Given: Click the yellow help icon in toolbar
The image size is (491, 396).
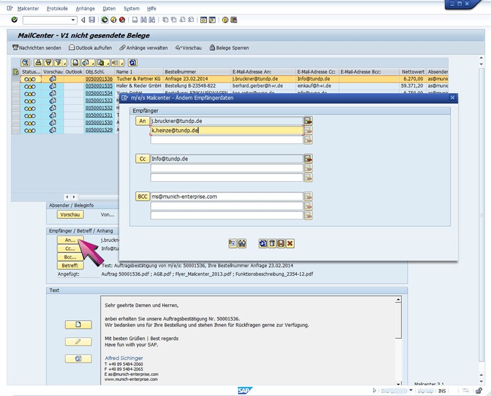Looking at the screenshot, I should (x=225, y=20).
